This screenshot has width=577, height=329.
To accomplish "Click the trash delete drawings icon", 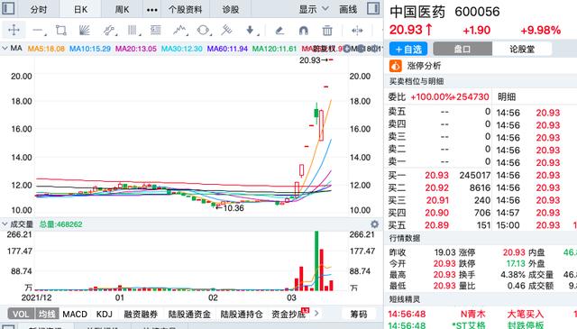I will (327, 30).
